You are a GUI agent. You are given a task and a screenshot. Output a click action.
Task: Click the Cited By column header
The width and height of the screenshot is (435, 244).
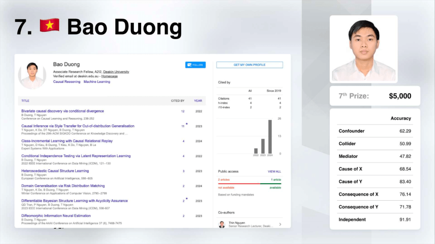[177, 101]
